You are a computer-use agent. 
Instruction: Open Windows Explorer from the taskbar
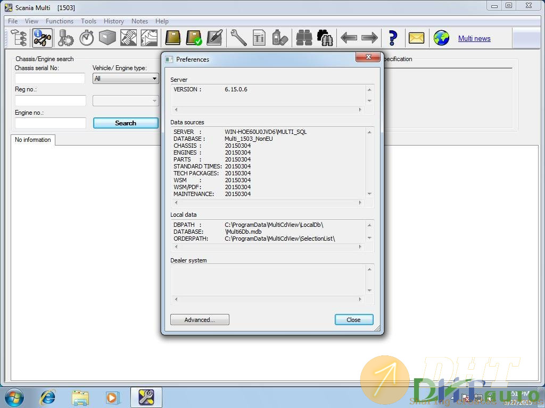80,397
